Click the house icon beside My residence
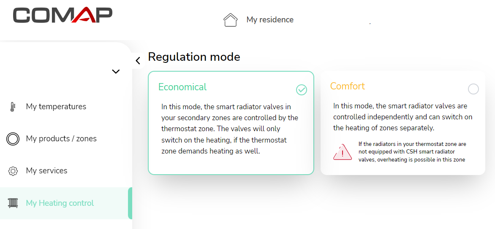This screenshot has height=229, width=495. coord(230,19)
